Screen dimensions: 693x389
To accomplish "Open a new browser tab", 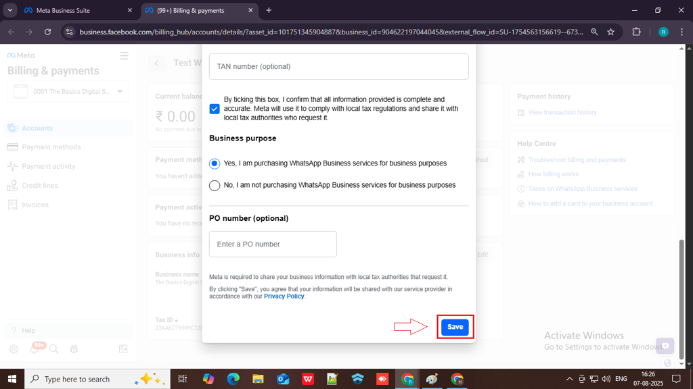I will point(269,10).
